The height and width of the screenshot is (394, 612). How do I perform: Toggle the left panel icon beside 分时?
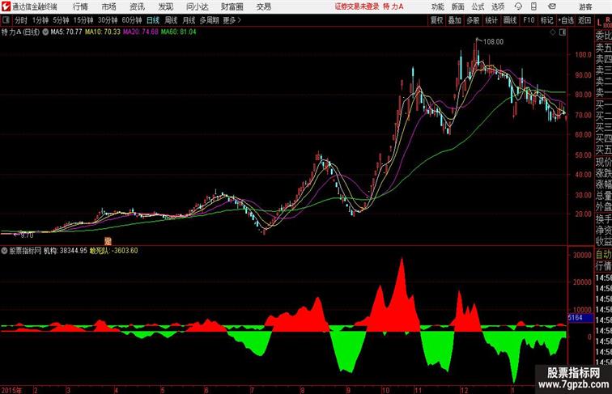tap(6, 20)
